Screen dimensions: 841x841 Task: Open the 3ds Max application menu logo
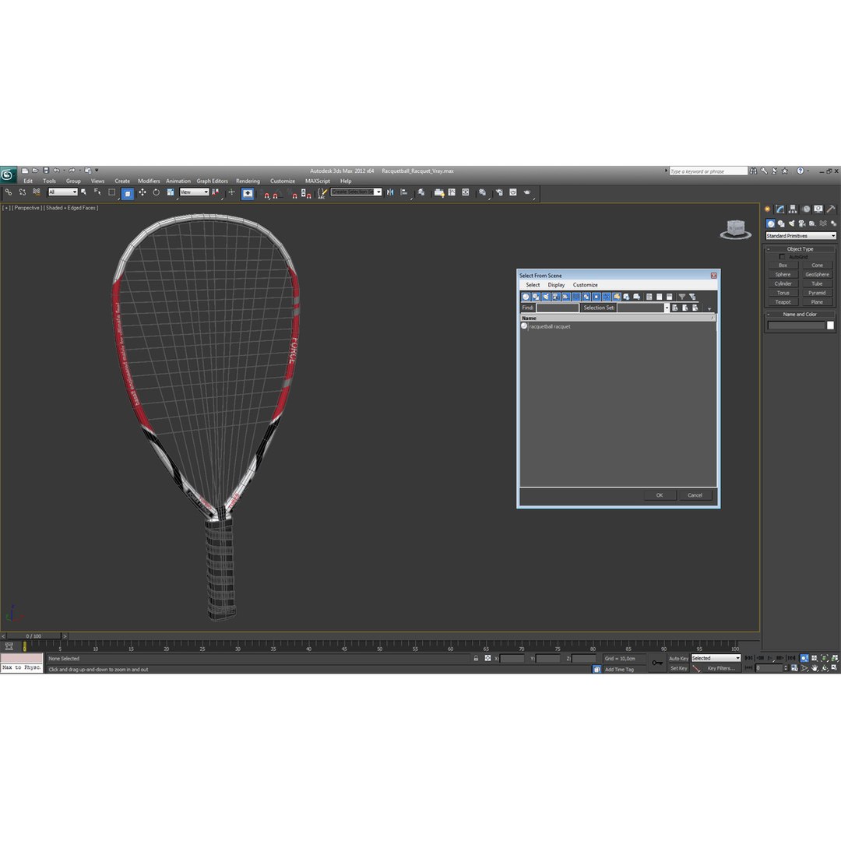[x=8, y=175]
